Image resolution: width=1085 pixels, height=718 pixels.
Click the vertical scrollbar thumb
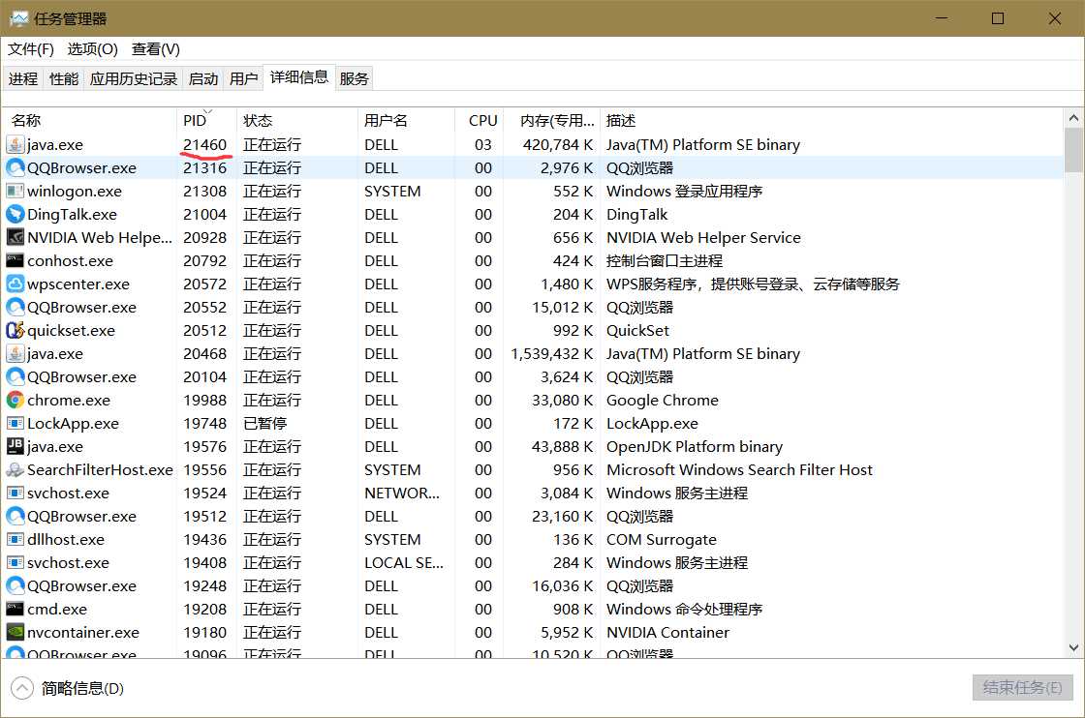coord(1074,150)
